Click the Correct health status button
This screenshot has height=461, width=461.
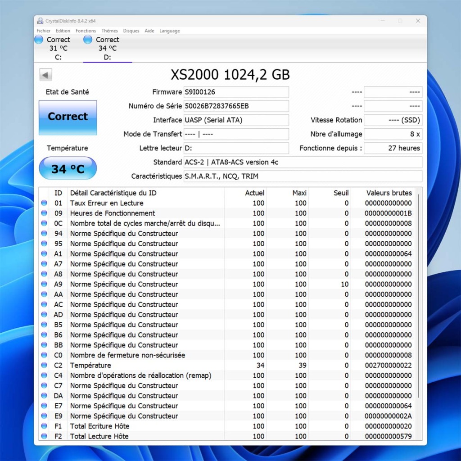click(x=68, y=118)
